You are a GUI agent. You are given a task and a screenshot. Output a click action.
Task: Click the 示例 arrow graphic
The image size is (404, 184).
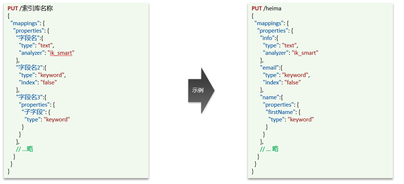[x=201, y=91]
